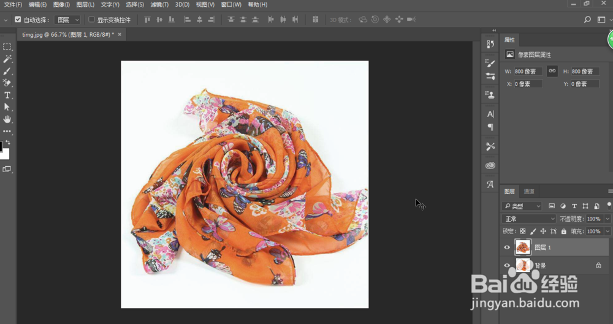Toggle lock position icon
613x324 pixels.
pos(543,232)
